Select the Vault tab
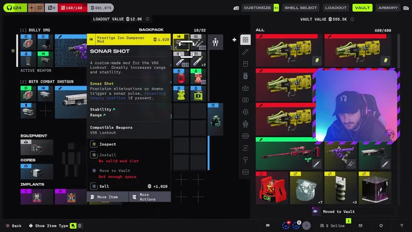Image resolution: width=412 pixels, height=232 pixels. pos(362,8)
